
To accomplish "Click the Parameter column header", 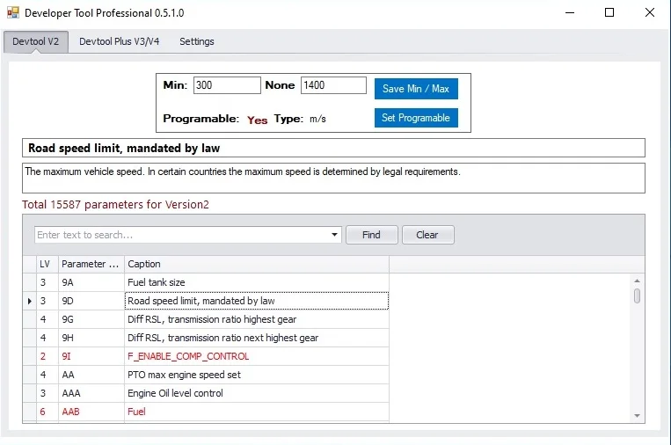I will click(91, 264).
